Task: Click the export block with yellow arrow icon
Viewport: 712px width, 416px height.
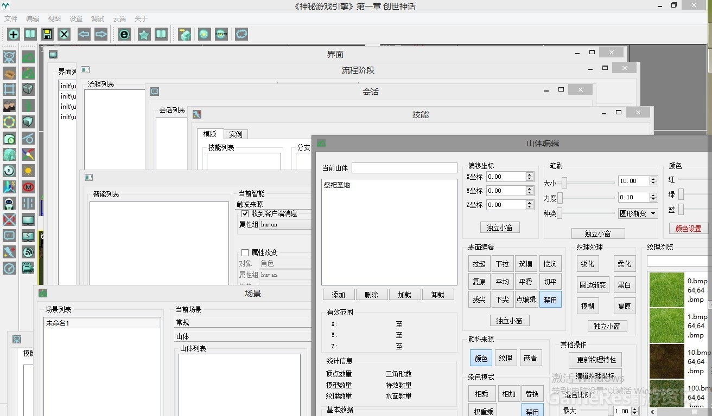Action: coord(185,34)
